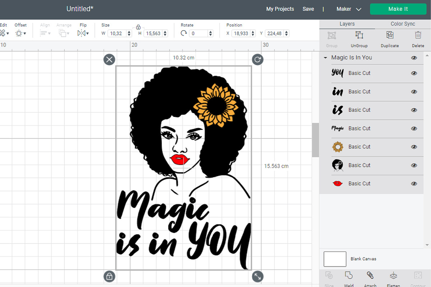Viewport: 431px width, 287px height.
Task: Click the Layers panel scroll down arrow
Action: pos(427,245)
